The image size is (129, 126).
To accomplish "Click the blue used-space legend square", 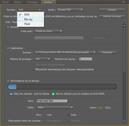I will pyautogui.click(x=11, y=94).
